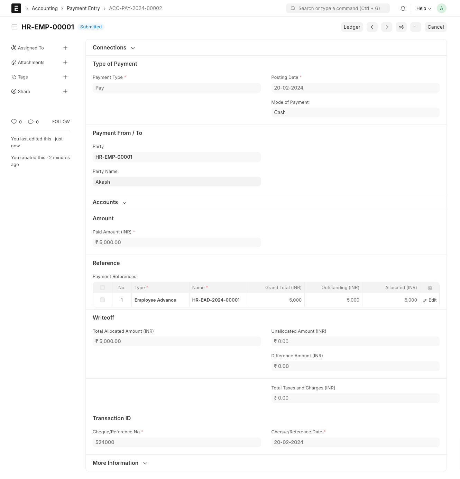The height and width of the screenshot is (479, 460).
Task: Open the Help dropdown menu
Action: coord(423,8)
